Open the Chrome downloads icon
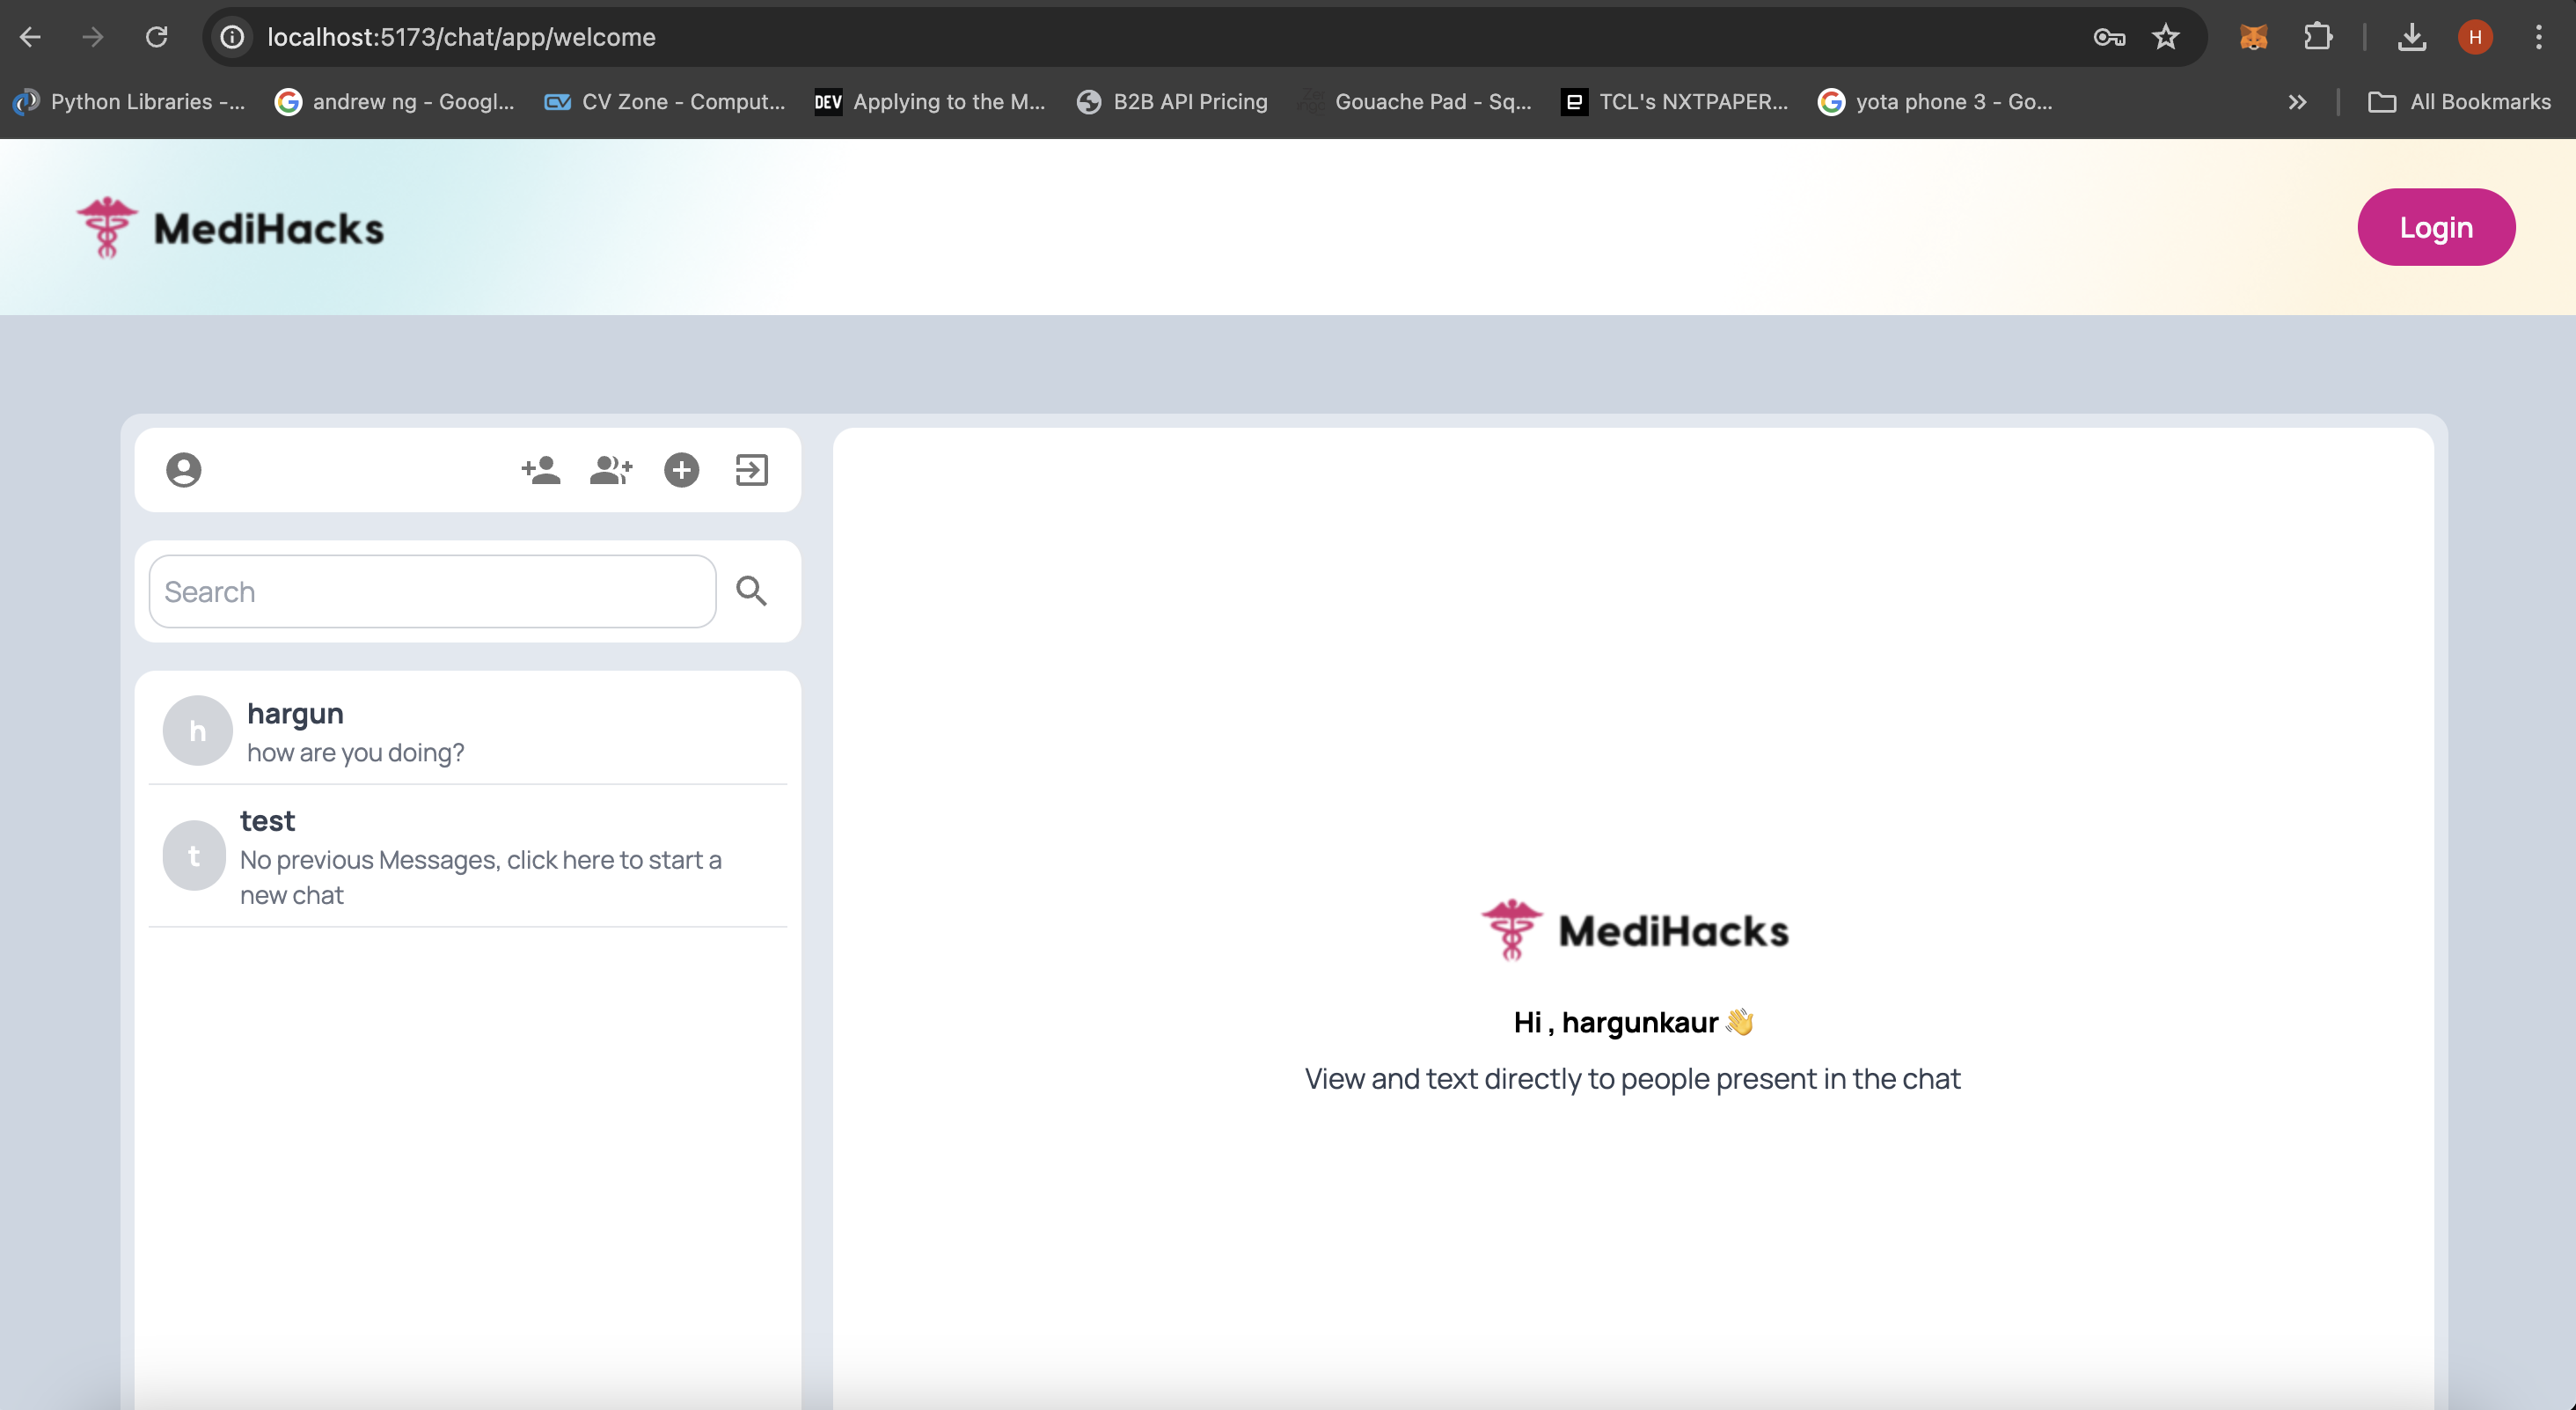The image size is (2576, 1410). pyautogui.click(x=2411, y=37)
